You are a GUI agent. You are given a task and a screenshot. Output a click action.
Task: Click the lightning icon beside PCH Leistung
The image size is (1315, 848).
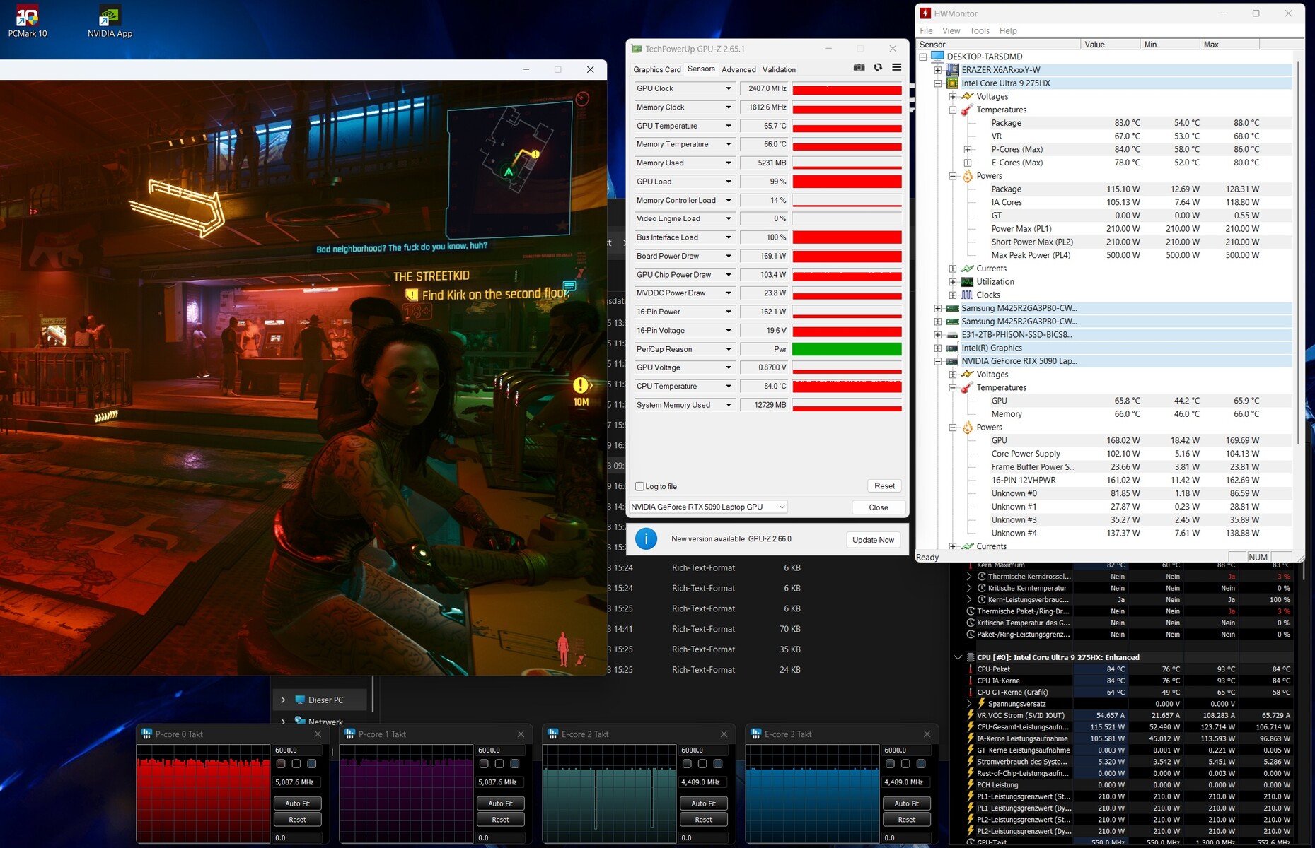pos(971,785)
